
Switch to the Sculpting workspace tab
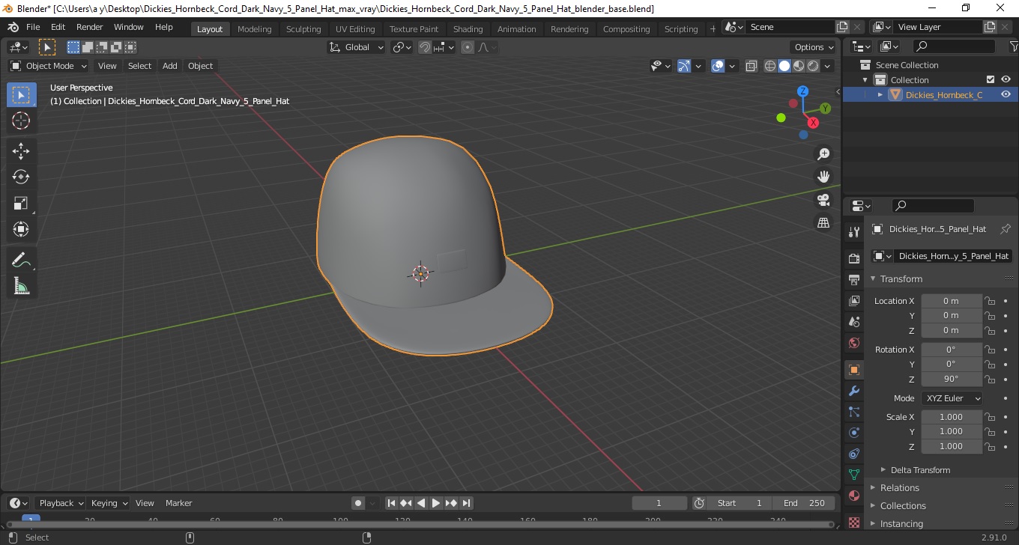coord(303,29)
